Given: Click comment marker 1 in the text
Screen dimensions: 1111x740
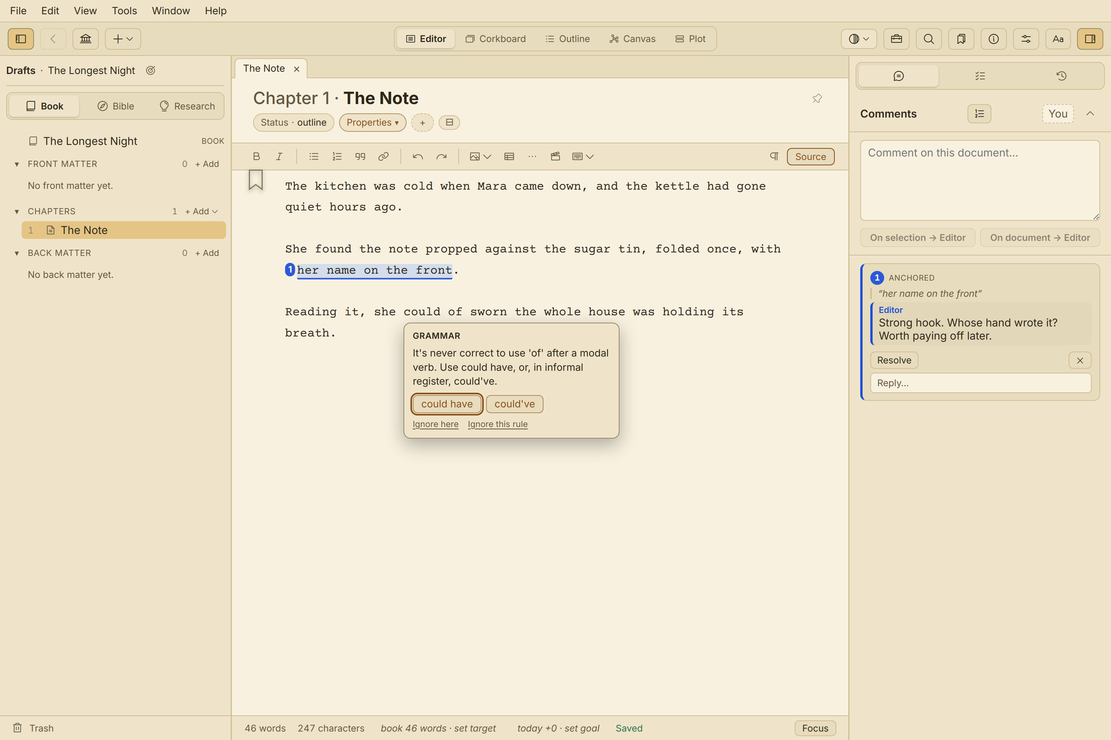Looking at the screenshot, I should click(x=290, y=270).
